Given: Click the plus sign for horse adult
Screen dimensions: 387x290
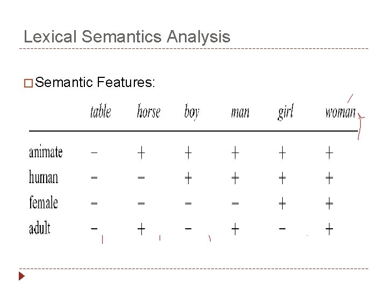Looking at the screenshot, I should 141,229.
